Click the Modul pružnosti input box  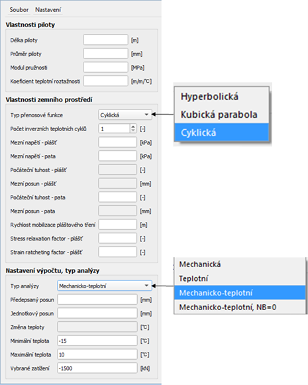pos(105,68)
